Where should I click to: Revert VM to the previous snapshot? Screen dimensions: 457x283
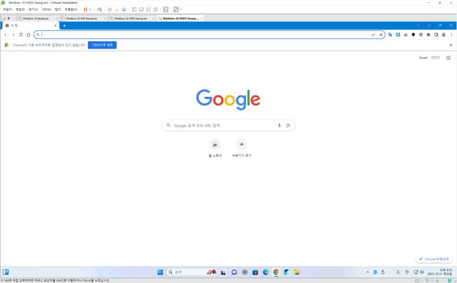117,9
